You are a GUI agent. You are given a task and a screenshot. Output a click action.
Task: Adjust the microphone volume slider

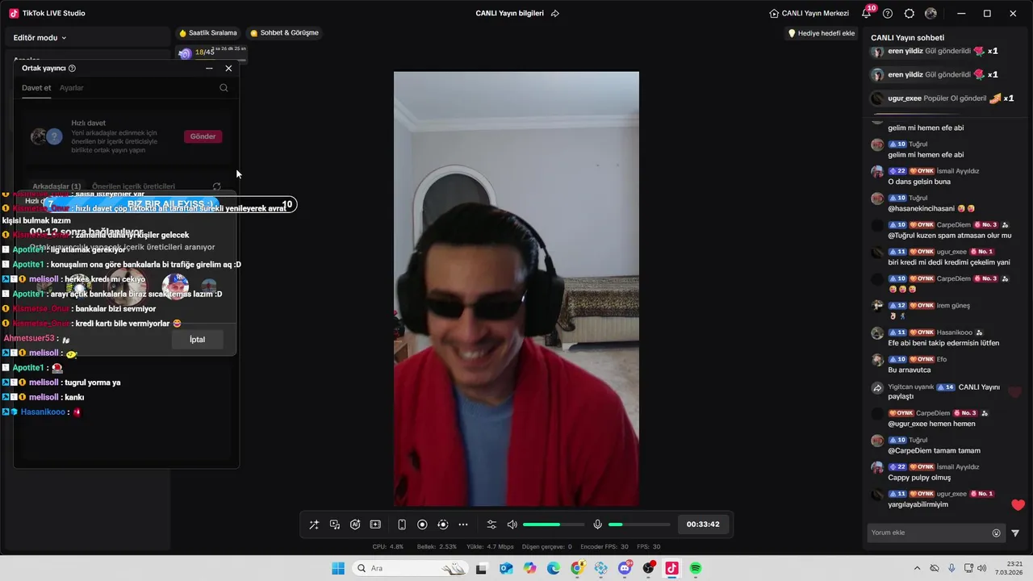point(639,525)
